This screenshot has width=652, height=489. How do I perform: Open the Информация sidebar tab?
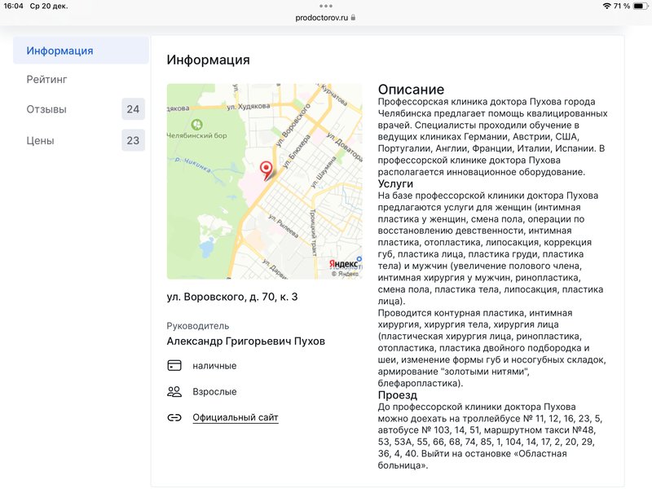81,51
